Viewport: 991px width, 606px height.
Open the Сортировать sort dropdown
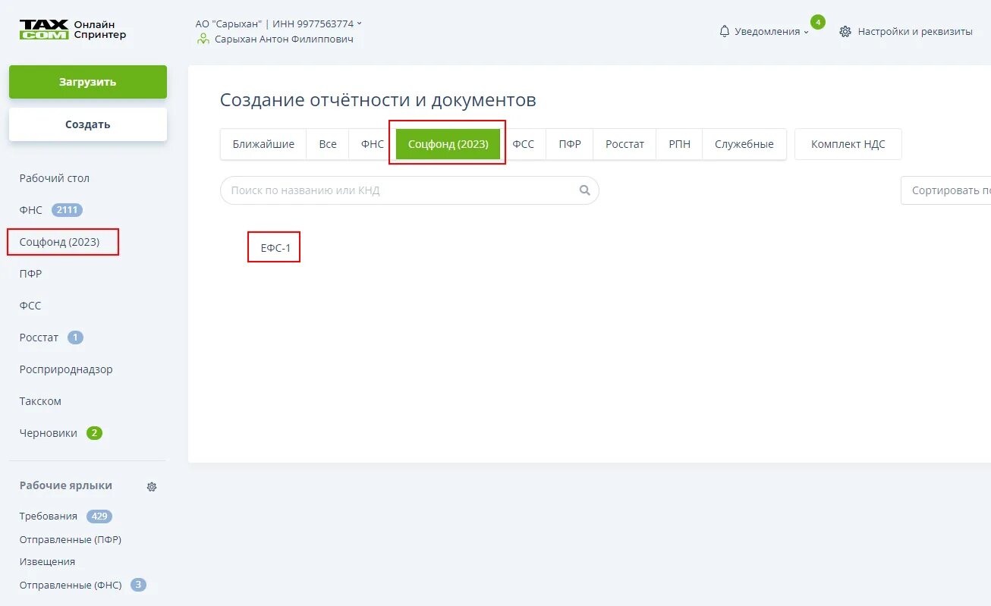point(946,190)
